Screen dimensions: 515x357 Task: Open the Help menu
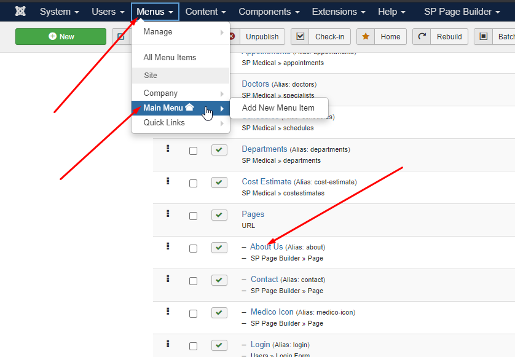(x=391, y=12)
